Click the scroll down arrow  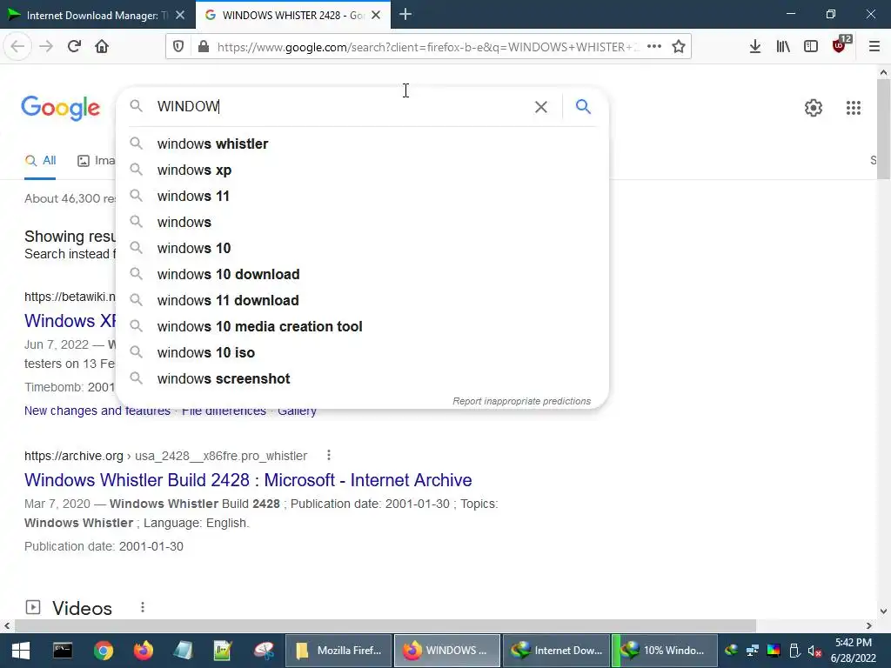[x=883, y=611]
